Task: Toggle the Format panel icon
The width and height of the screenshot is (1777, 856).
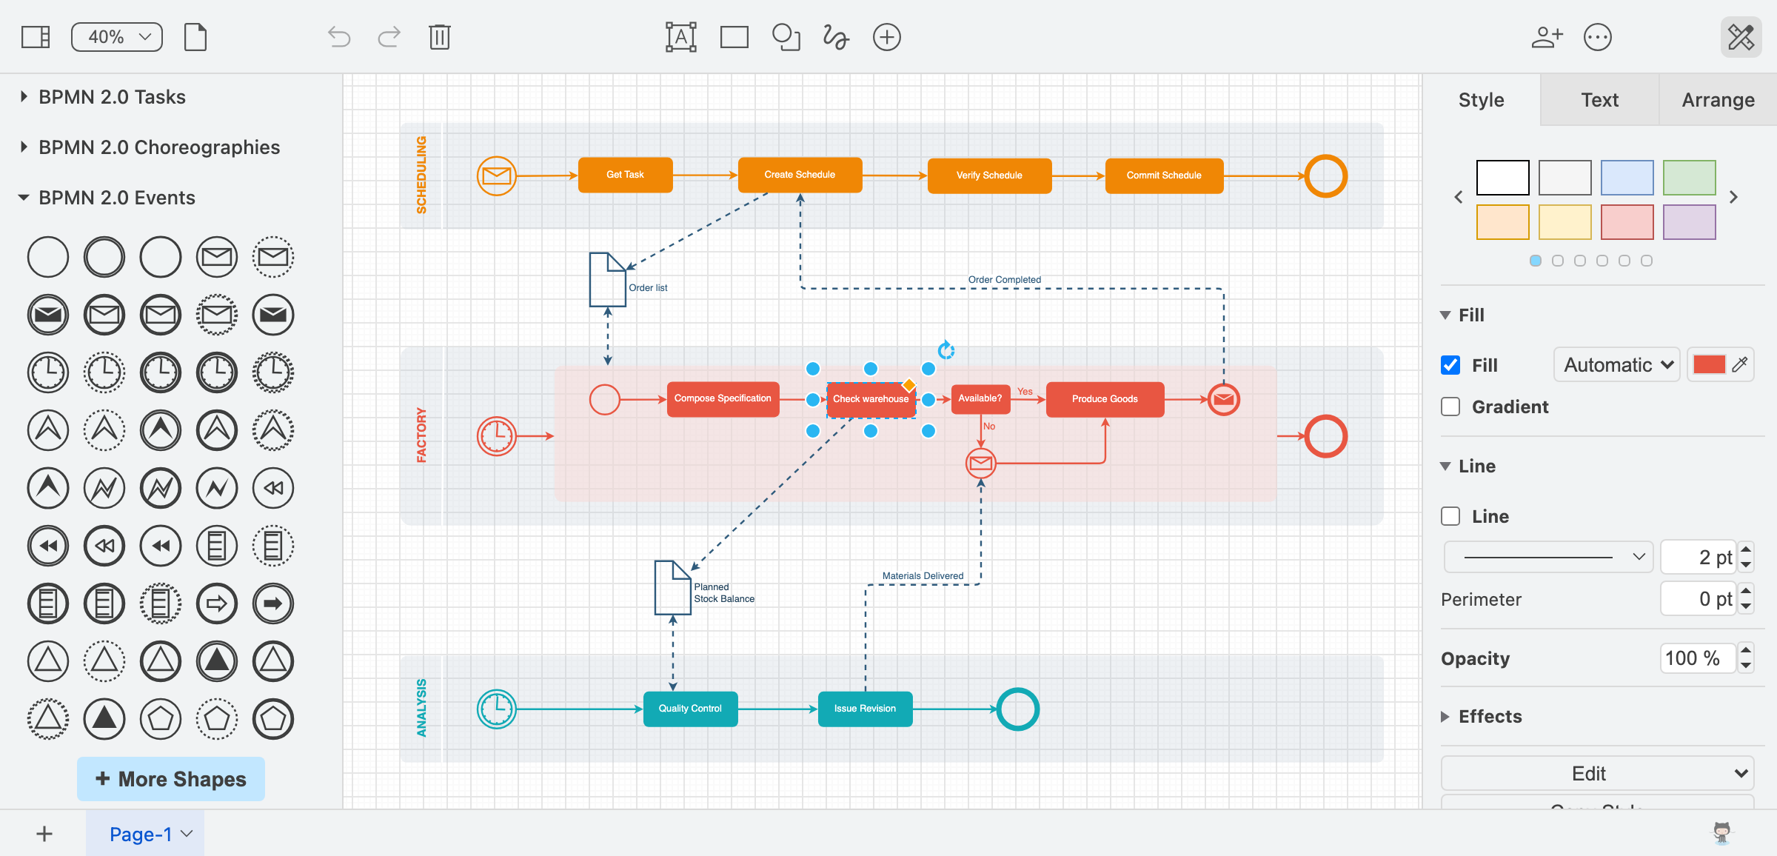Action: [1741, 37]
